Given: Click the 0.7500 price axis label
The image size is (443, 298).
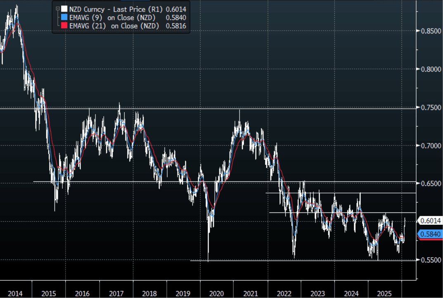Looking at the screenshot, I should tap(431, 107).
